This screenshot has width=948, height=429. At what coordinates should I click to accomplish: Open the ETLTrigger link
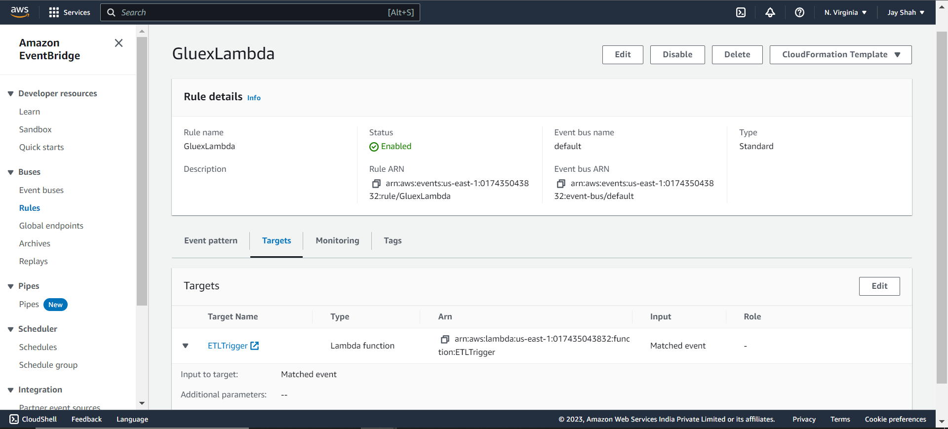tap(228, 346)
